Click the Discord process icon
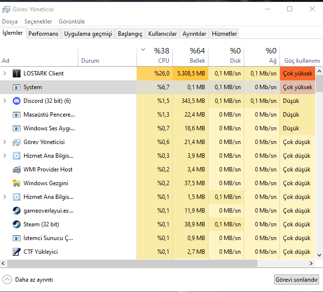The image size is (323, 292). click(17, 101)
